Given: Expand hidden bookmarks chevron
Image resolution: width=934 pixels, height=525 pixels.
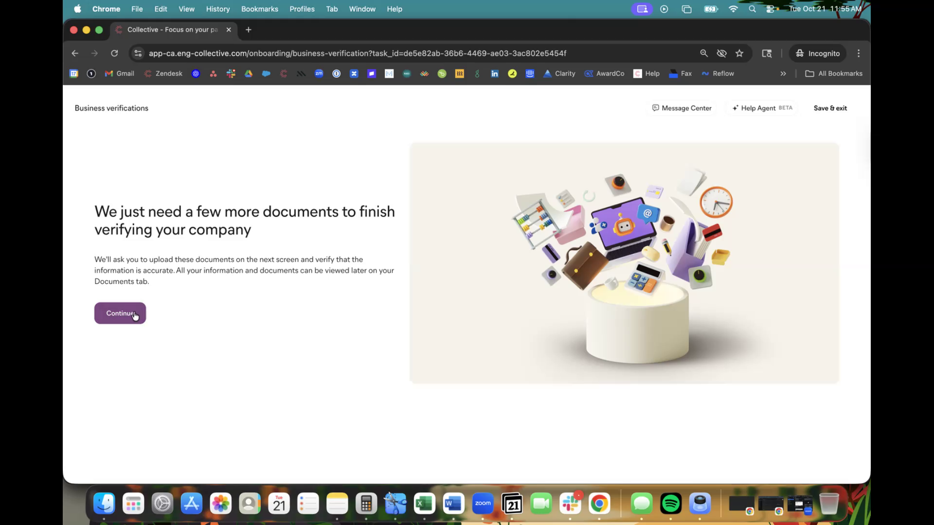Looking at the screenshot, I should pyautogui.click(x=783, y=73).
